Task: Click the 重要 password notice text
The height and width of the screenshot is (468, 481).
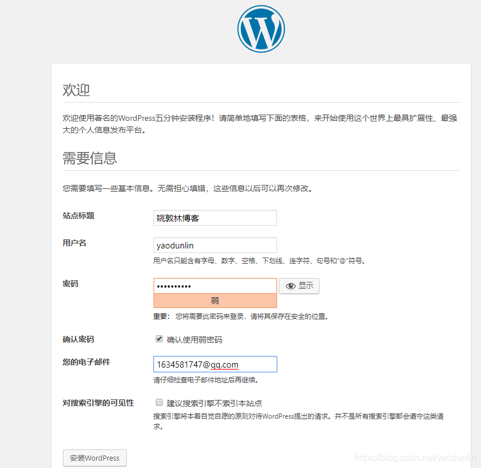Action: (x=241, y=317)
